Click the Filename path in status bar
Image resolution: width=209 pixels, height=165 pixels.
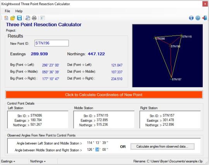[x=168, y=161]
